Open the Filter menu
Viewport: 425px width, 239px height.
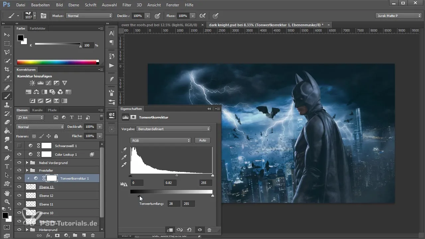click(x=127, y=5)
